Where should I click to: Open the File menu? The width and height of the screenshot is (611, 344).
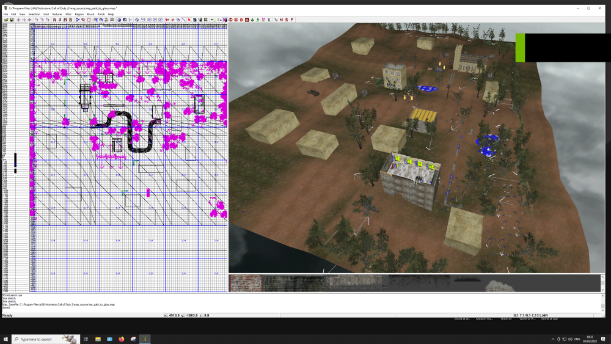[5, 14]
